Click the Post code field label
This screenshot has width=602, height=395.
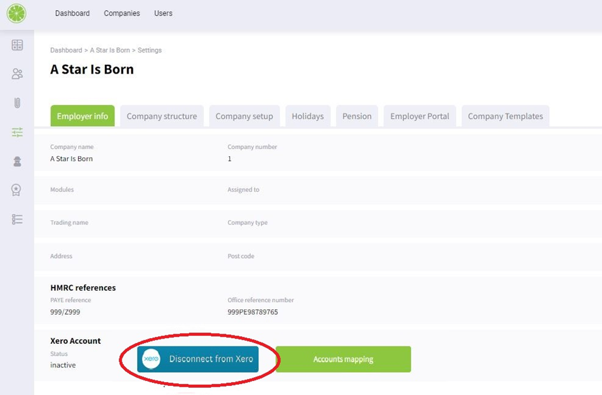coord(241,256)
